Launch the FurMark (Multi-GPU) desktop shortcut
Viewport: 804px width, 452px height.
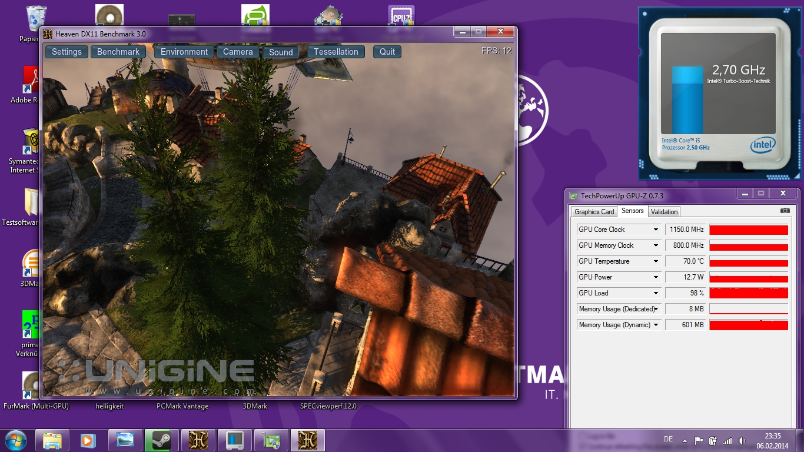click(31, 385)
